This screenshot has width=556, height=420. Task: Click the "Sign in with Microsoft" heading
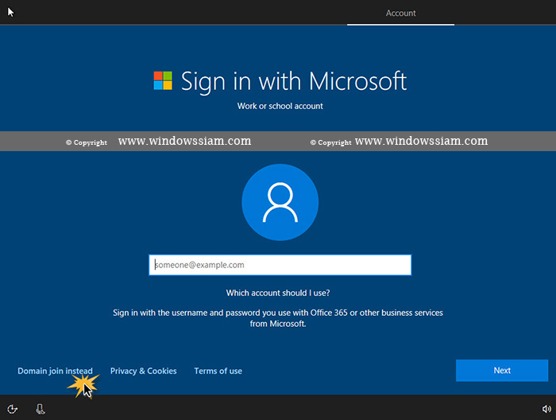294,81
